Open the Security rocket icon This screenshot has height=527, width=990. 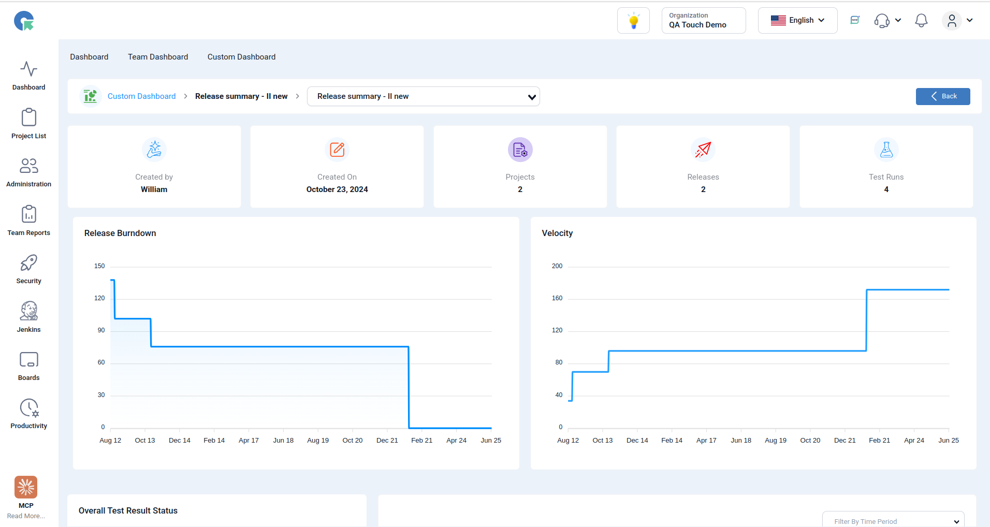[x=28, y=263]
